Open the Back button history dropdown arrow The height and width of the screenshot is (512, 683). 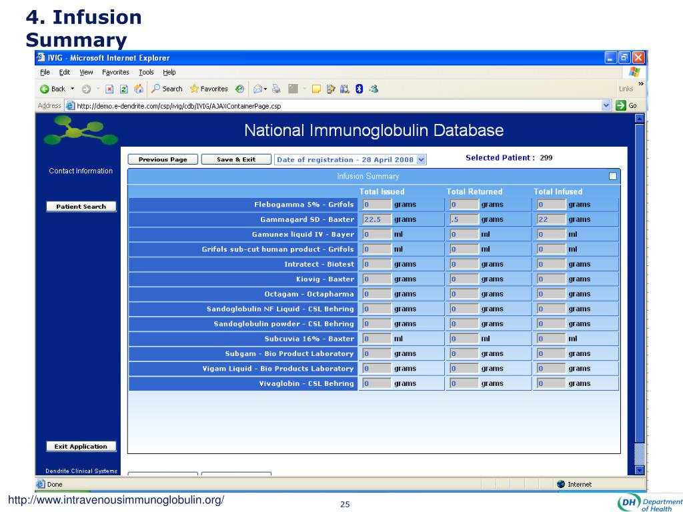[72, 89]
